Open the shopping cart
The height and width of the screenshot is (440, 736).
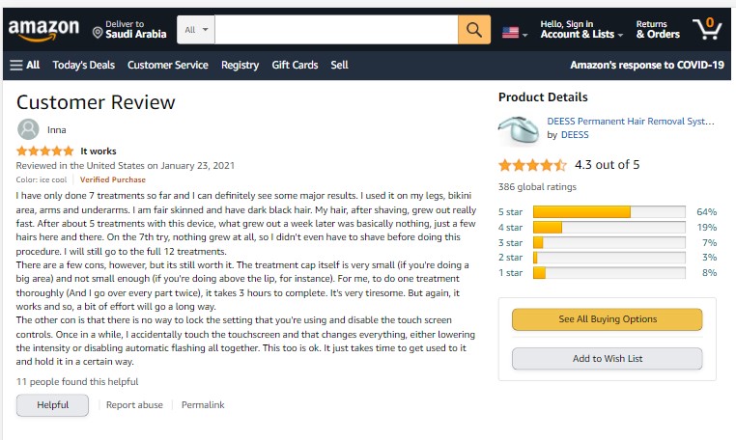[707, 30]
